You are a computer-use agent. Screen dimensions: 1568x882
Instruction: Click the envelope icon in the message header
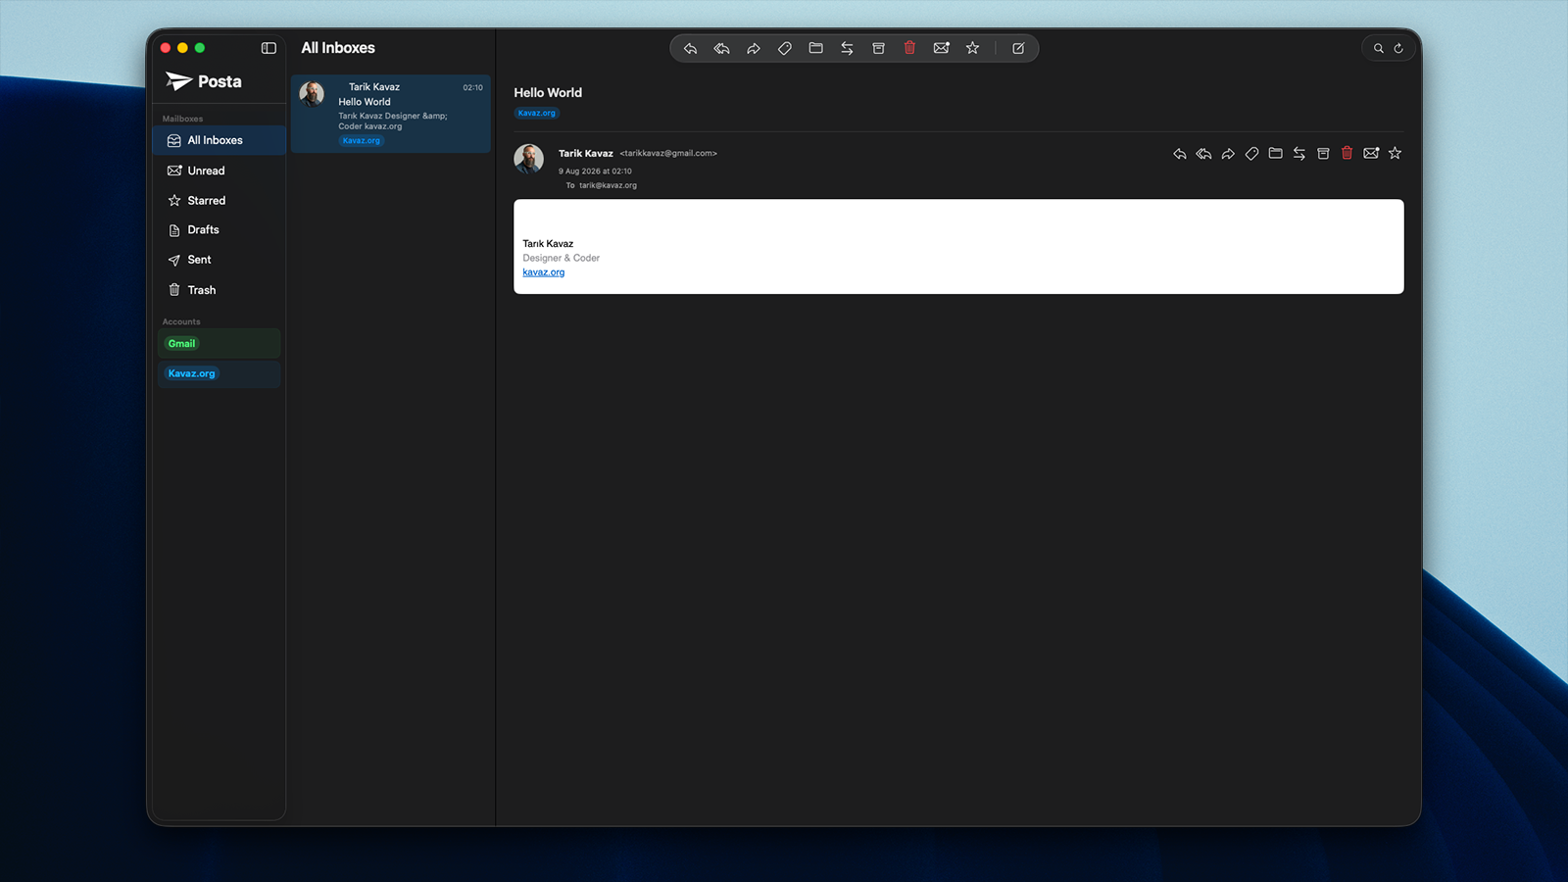pyautogui.click(x=1371, y=154)
